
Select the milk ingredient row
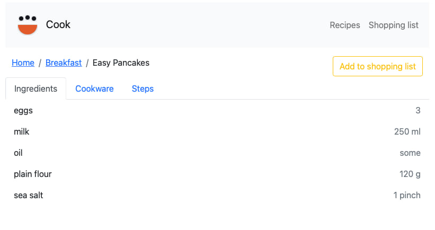[217, 131]
